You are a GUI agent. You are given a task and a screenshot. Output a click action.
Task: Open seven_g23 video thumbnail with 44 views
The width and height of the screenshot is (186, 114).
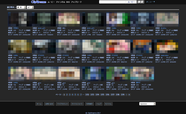44,19
